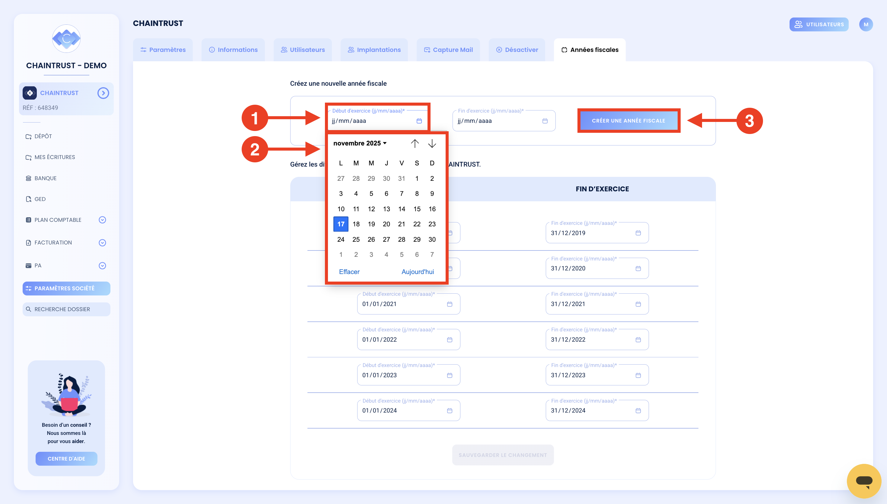This screenshot has height=504, width=887.
Task: Click calendar icon for 31/12/2024 field
Action: (638, 410)
